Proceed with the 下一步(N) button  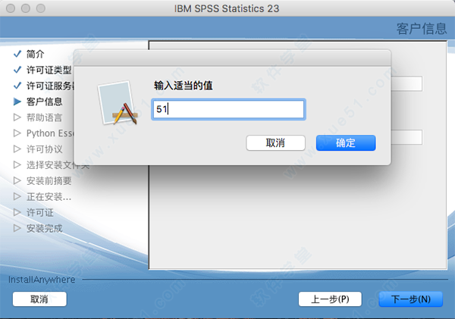[410, 299]
